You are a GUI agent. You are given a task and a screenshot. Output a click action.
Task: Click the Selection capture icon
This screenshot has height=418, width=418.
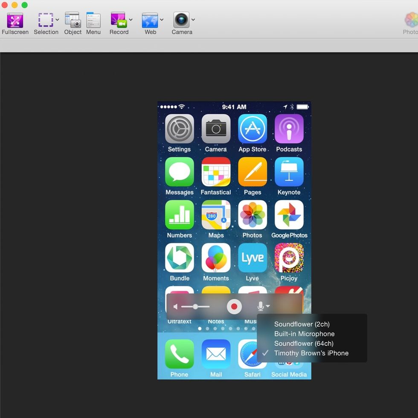[46, 20]
